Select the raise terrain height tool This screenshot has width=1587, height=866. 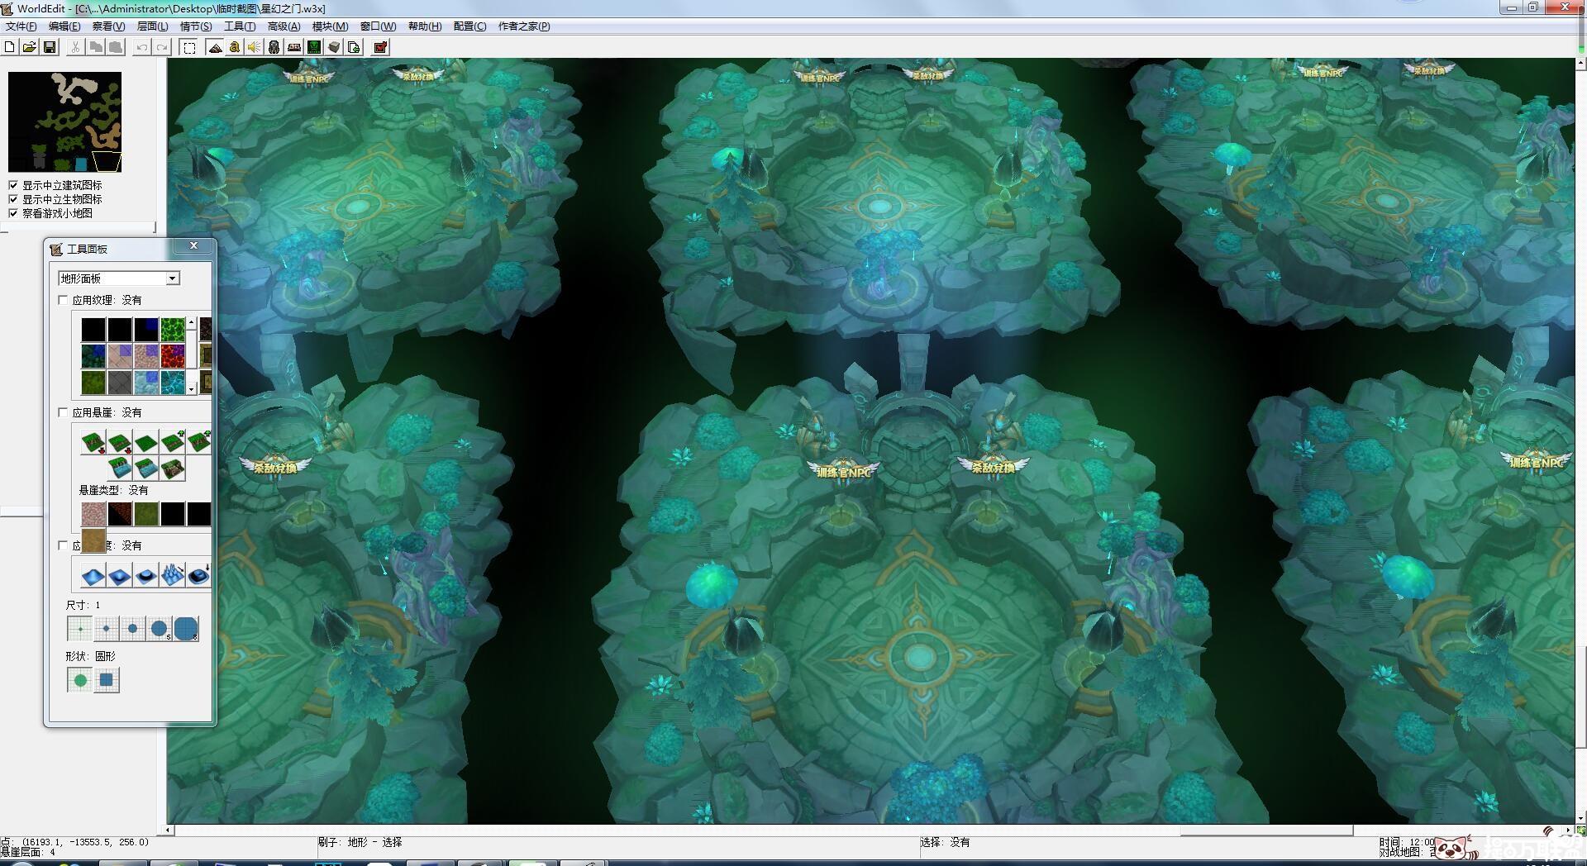[x=93, y=574]
